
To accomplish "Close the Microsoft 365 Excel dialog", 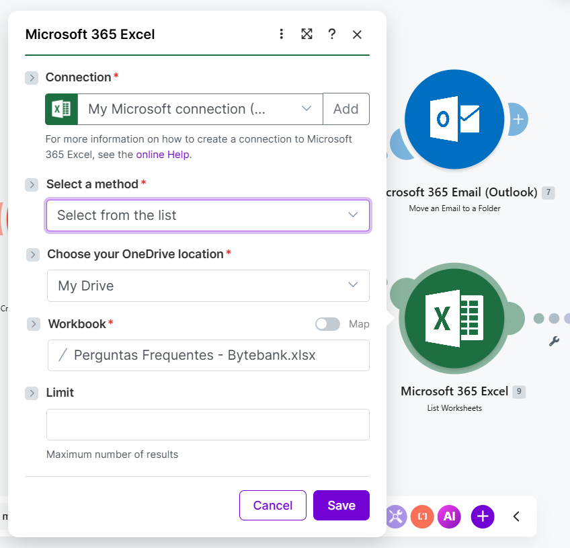I will click(x=357, y=34).
